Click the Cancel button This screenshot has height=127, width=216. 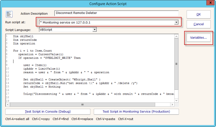[x=198, y=24]
